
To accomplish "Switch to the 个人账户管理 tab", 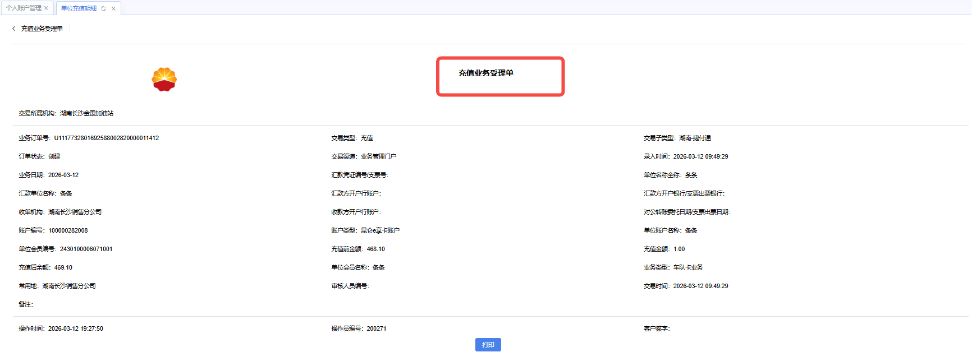I will pos(24,8).
